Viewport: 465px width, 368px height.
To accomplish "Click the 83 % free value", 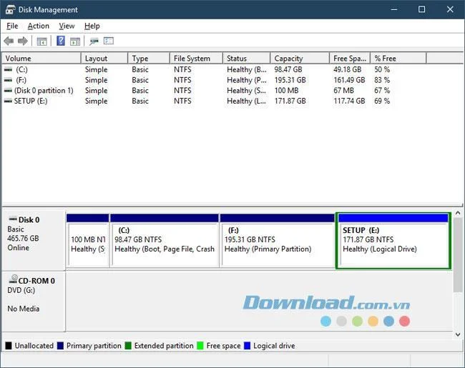I will (x=382, y=80).
